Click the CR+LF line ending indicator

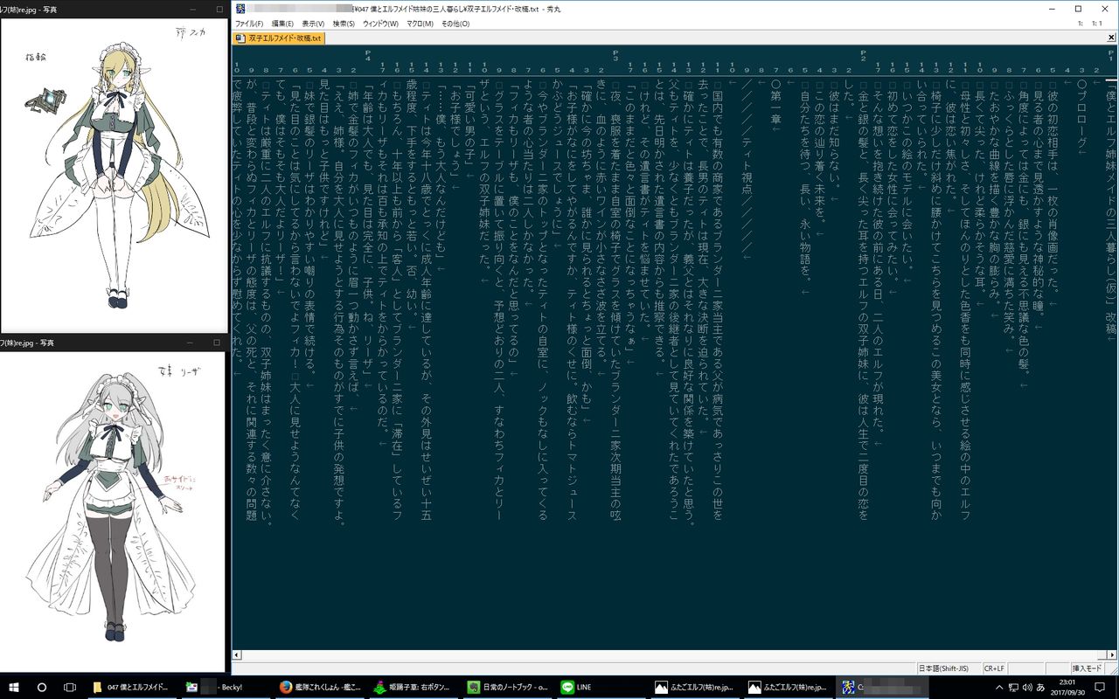coord(994,668)
